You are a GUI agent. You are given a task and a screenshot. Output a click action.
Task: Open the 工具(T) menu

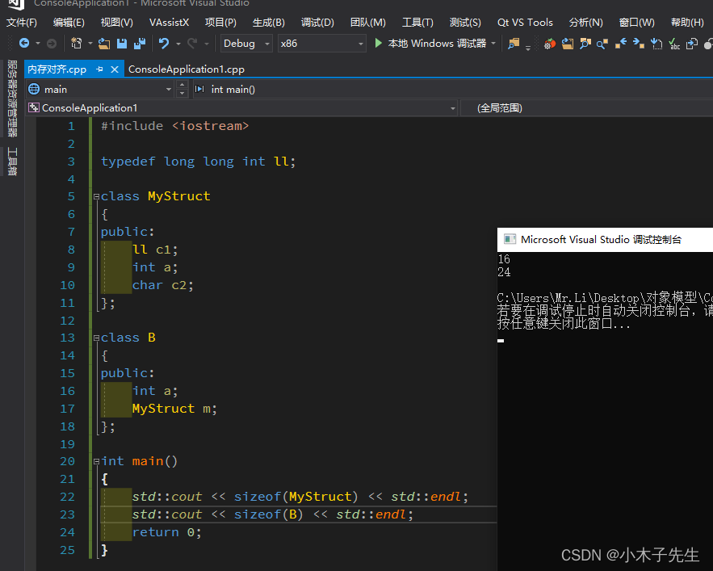(417, 23)
